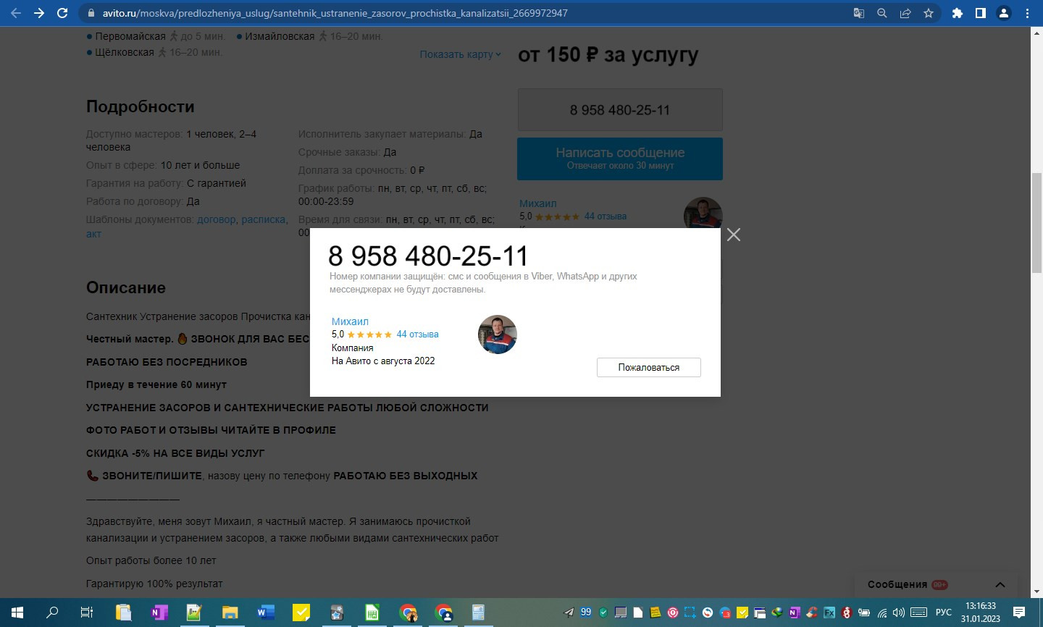Click the Написать сообщение button
Screen dimensions: 1043x627
click(x=620, y=159)
